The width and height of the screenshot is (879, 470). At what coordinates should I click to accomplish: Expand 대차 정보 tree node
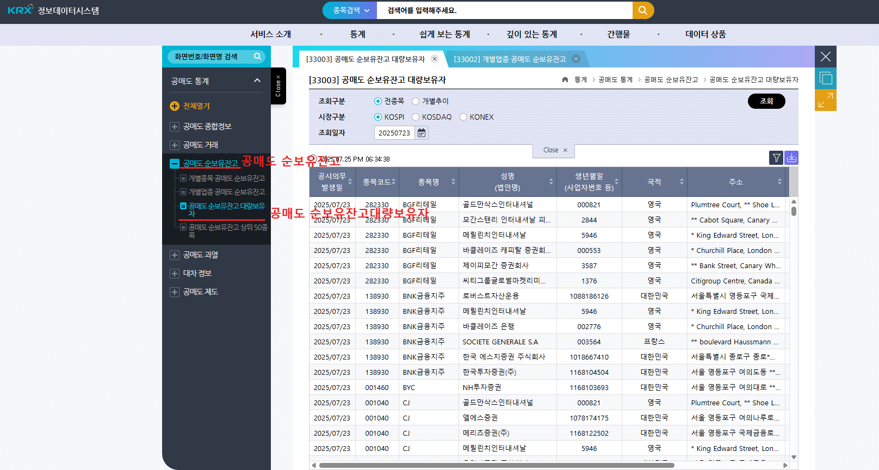click(175, 274)
